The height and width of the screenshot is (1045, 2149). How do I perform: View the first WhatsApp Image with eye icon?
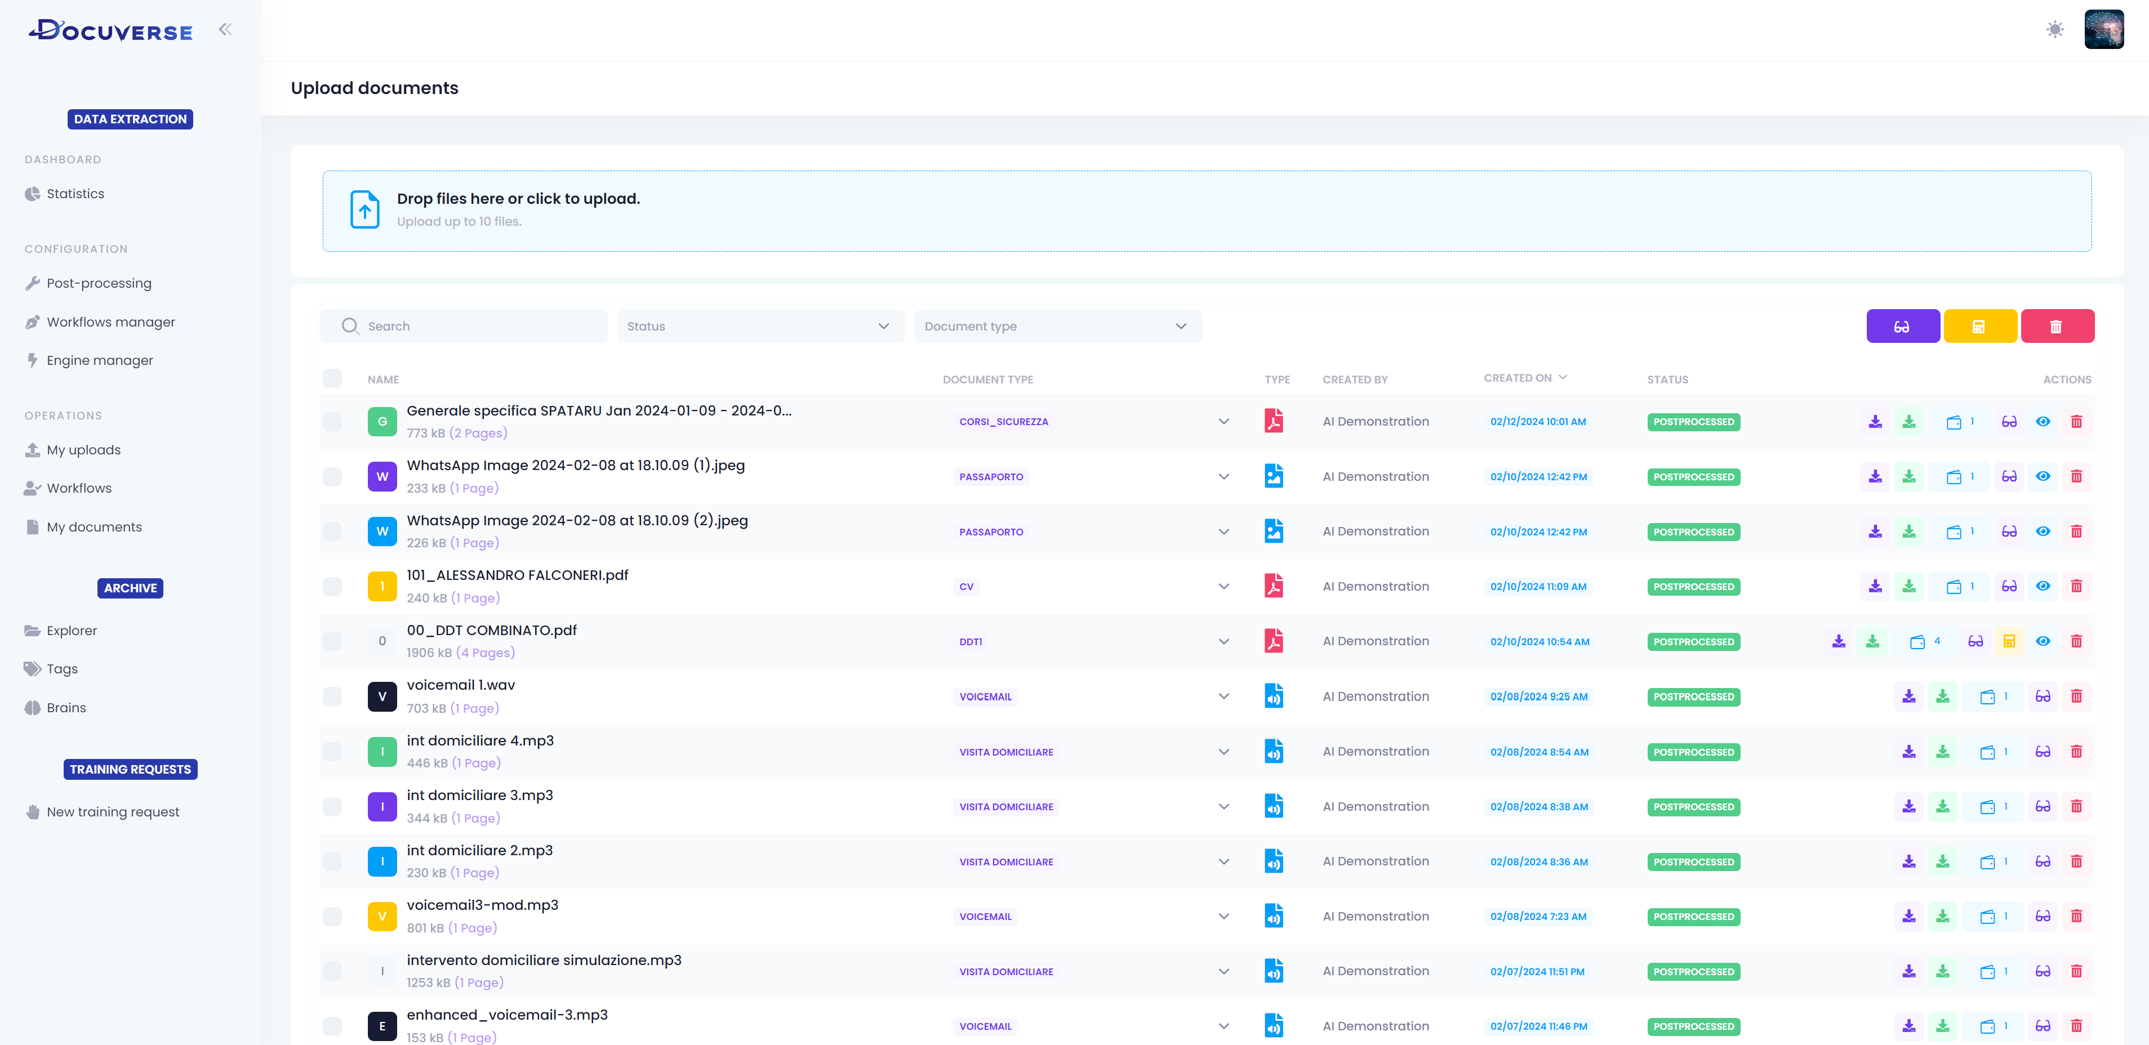[2042, 476]
